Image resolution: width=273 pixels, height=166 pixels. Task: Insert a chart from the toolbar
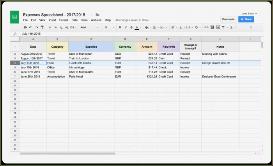[218, 27]
